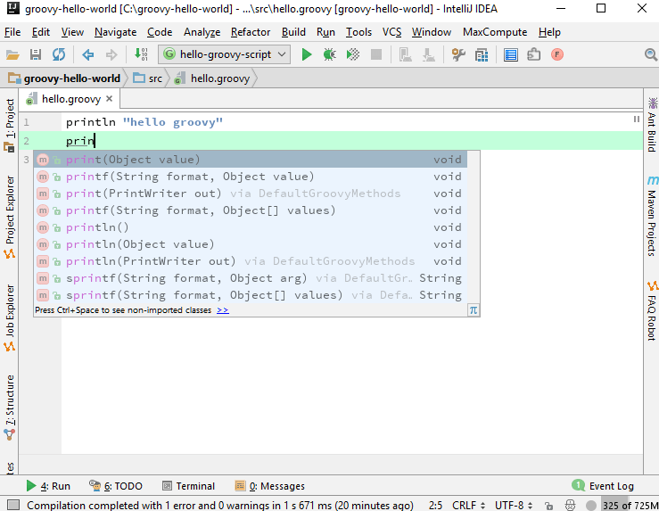Click the blue list window toolbar icon
The height and width of the screenshot is (511, 659).
click(x=511, y=54)
